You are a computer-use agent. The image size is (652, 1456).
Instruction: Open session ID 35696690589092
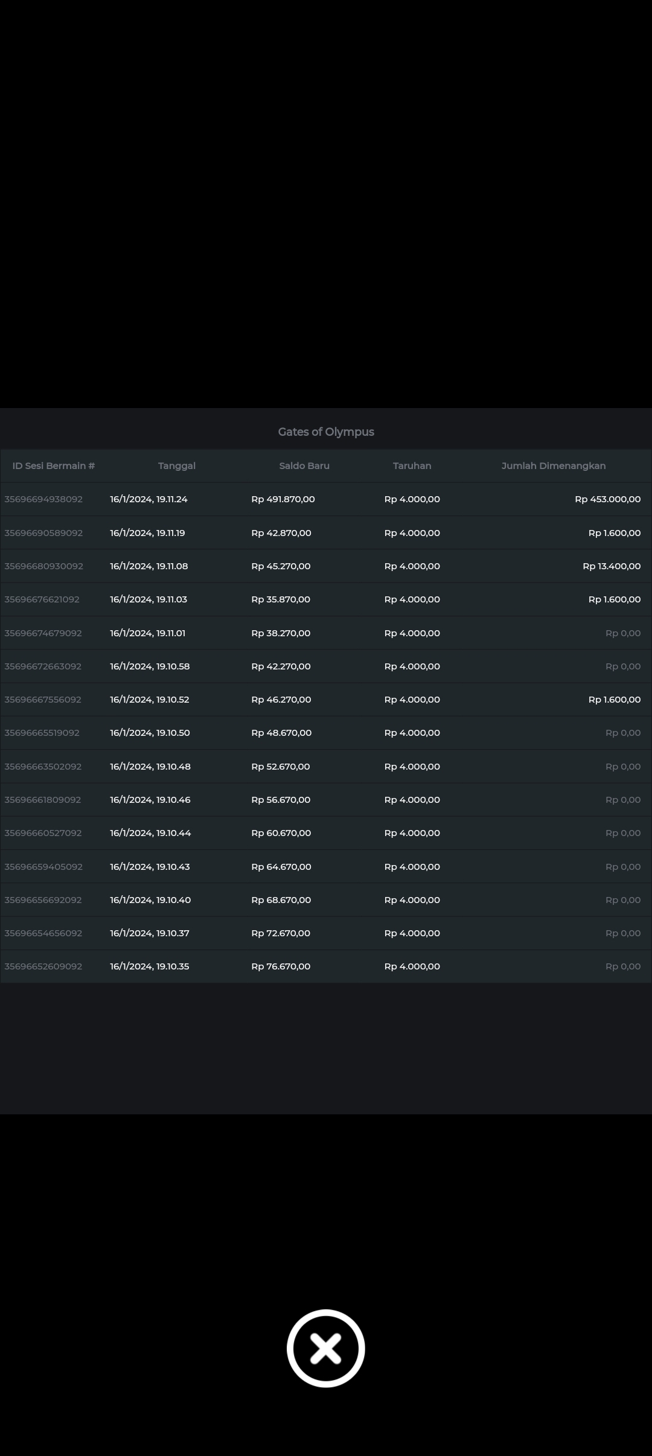[x=43, y=533]
